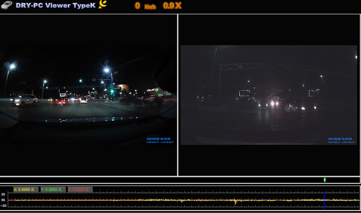Click the green playback position marker on the seek bar

click(x=325, y=180)
